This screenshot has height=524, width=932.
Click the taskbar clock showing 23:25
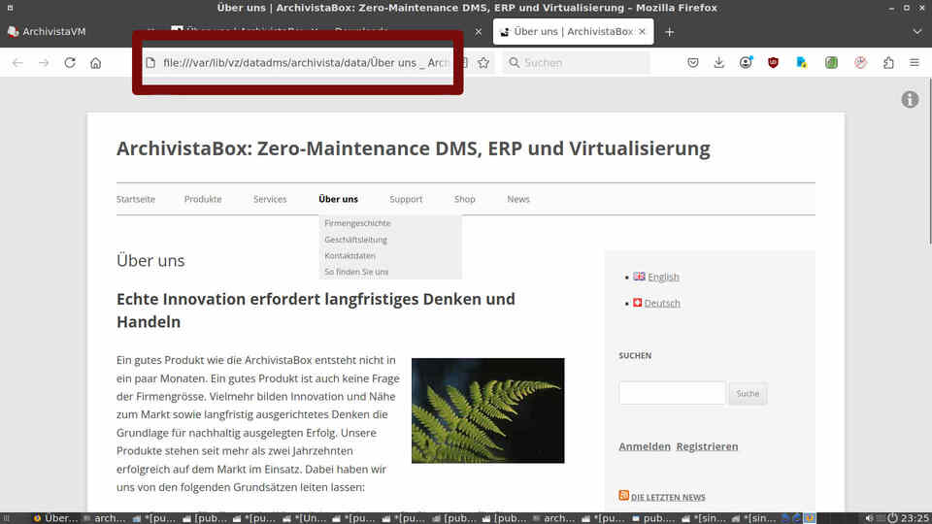(915, 518)
